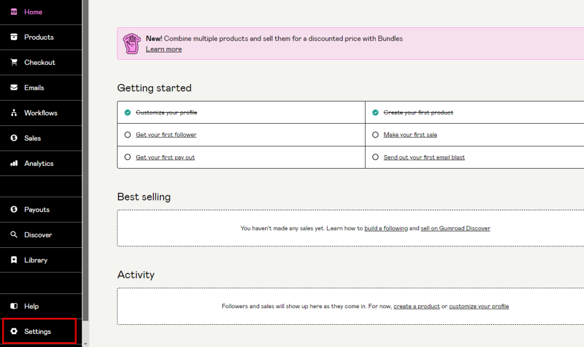Click the Home shop icon in sidebar
Viewport: 584px width, 347px height.
pyautogui.click(x=14, y=12)
